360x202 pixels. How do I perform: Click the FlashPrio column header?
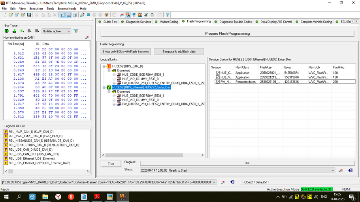click(x=343, y=67)
